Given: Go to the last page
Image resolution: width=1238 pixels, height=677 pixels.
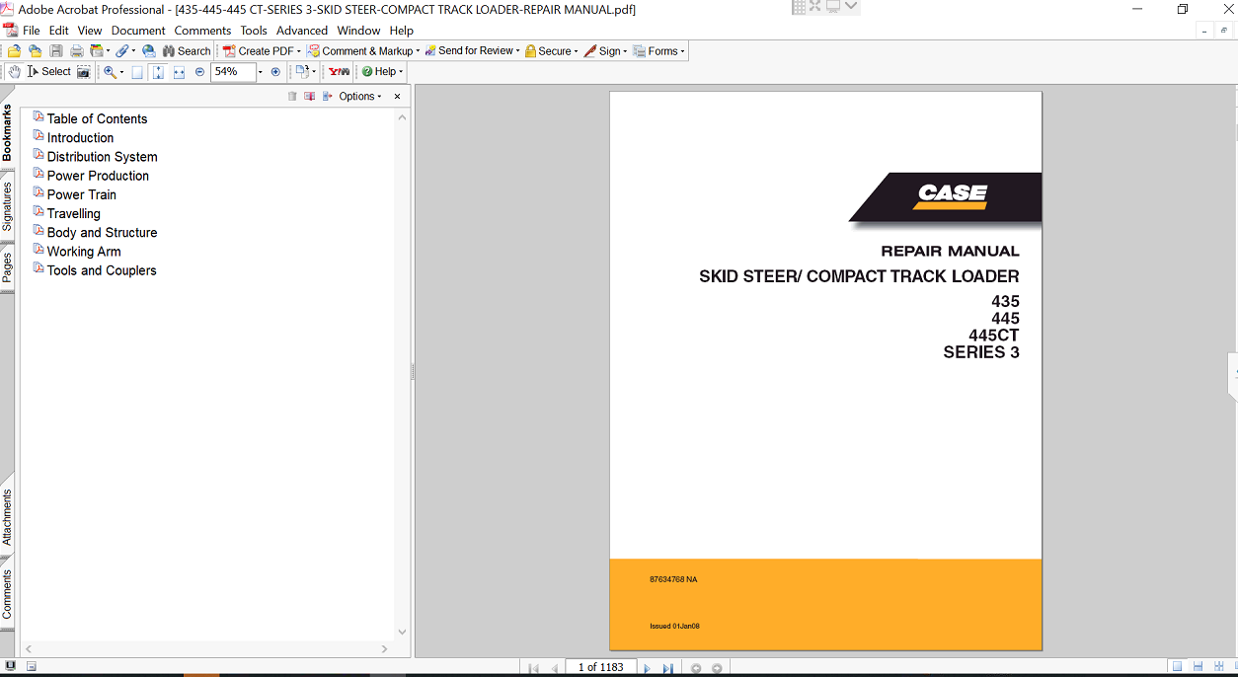Looking at the screenshot, I should pos(668,668).
